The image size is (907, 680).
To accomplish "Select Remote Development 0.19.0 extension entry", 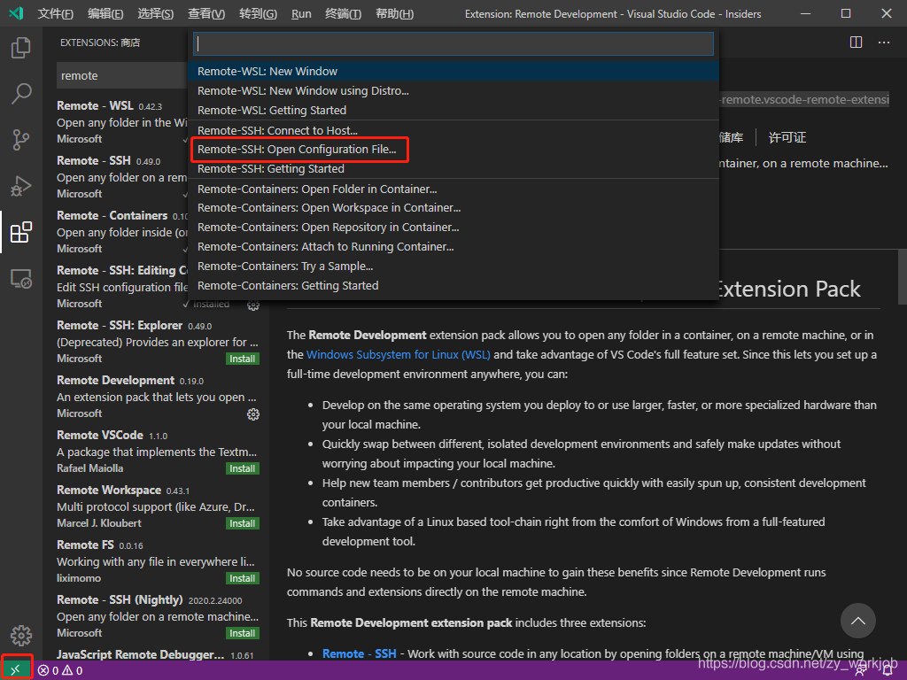I will click(x=158, y=397).
